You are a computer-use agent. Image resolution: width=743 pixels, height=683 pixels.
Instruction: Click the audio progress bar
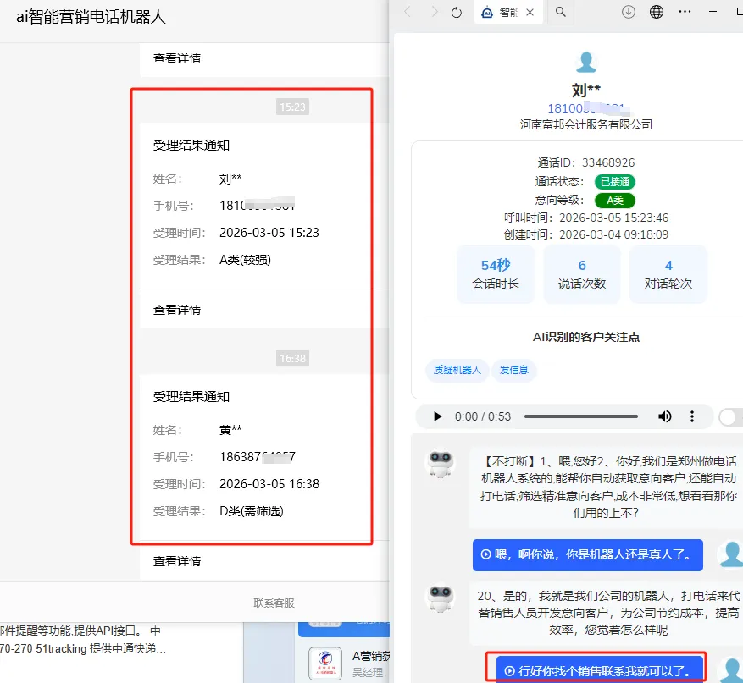point(582,416)
